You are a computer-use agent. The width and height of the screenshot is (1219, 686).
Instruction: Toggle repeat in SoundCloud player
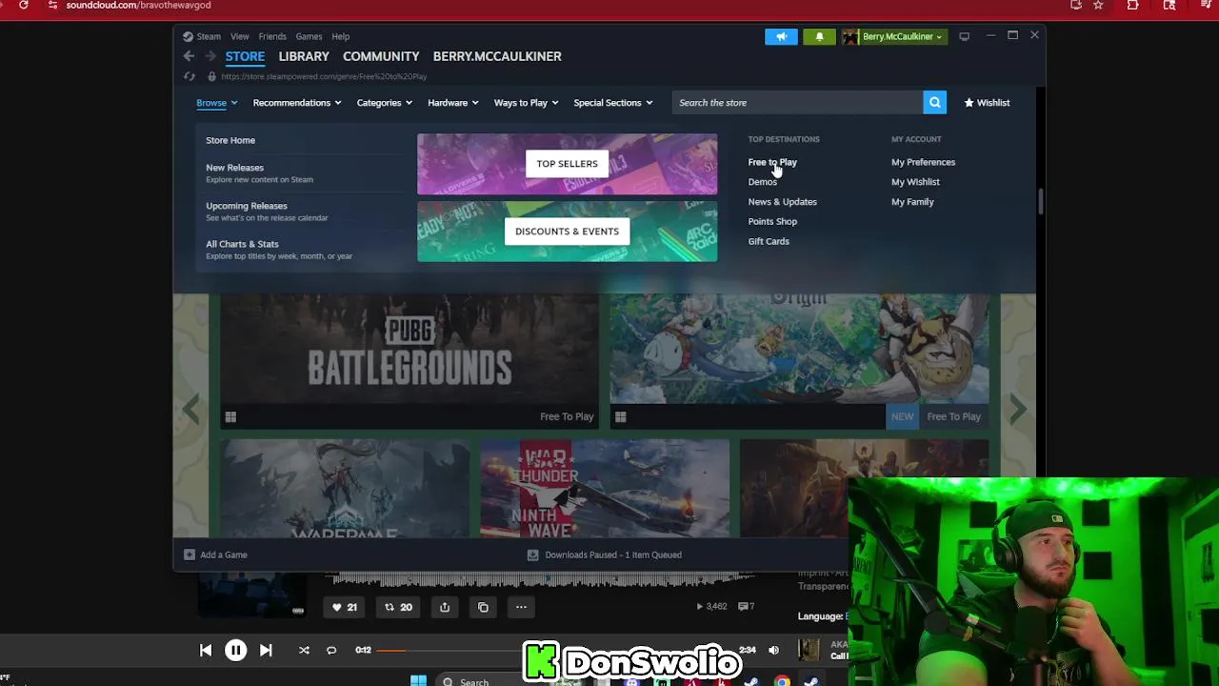[331, 650]
